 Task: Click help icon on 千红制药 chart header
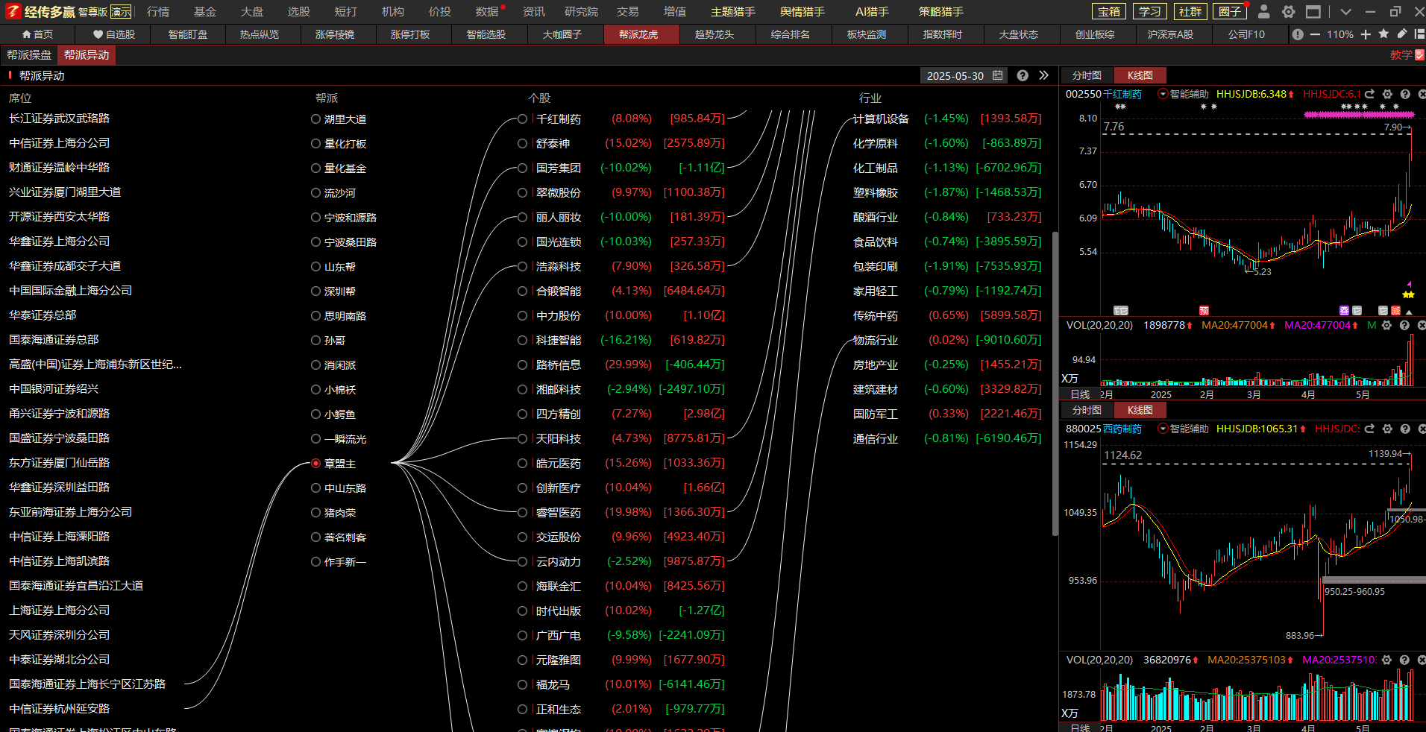[1405, 94]
